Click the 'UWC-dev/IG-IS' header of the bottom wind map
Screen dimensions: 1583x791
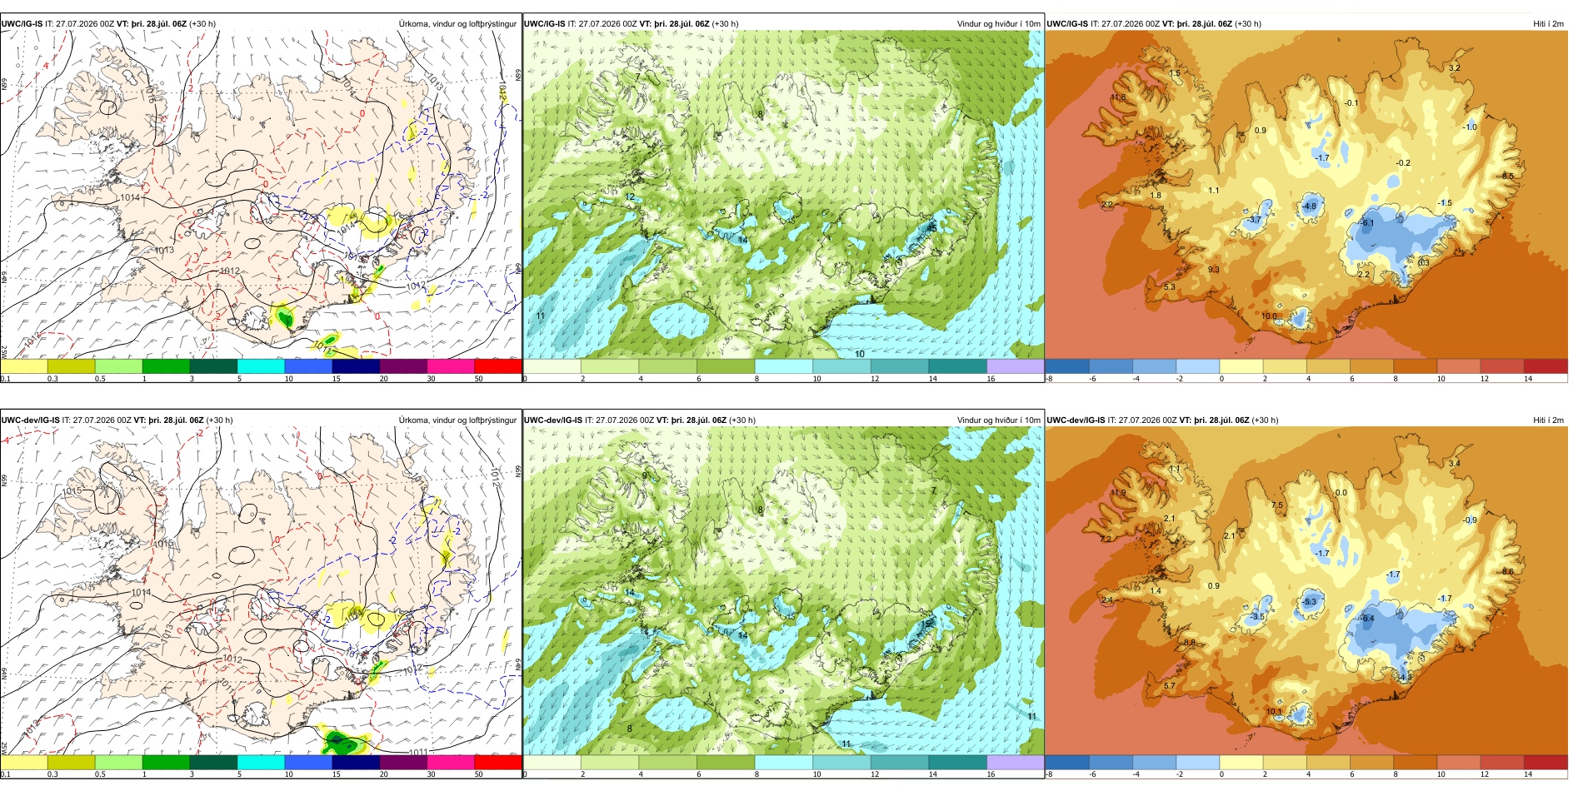click(x=552, y=420)
